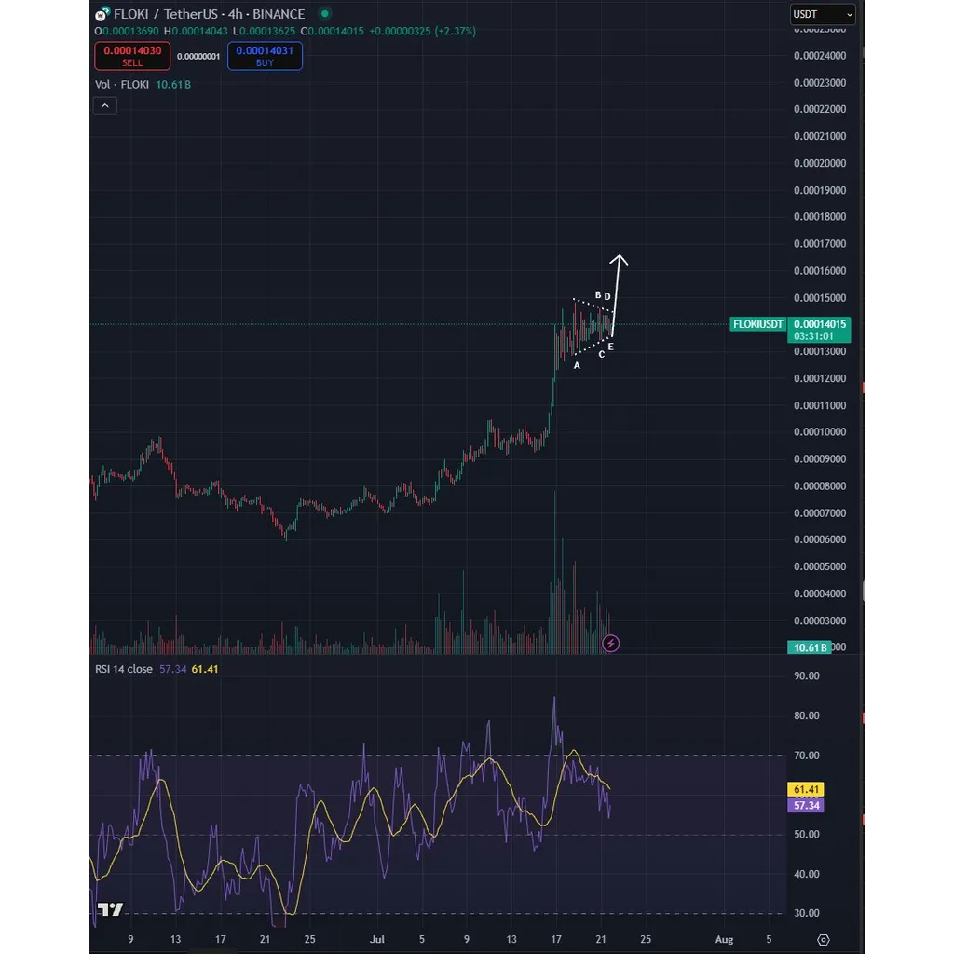Click the 0.00000001 spread value

click(198, 57)
